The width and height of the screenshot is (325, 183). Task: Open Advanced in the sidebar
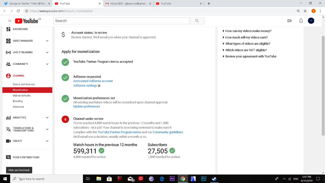point(18,107)
